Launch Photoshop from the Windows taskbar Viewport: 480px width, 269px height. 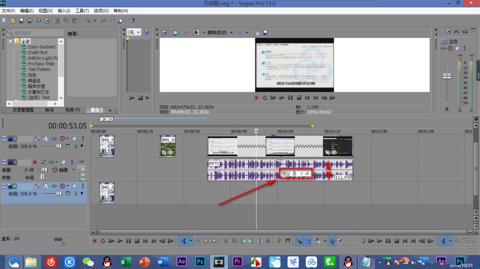200,261
